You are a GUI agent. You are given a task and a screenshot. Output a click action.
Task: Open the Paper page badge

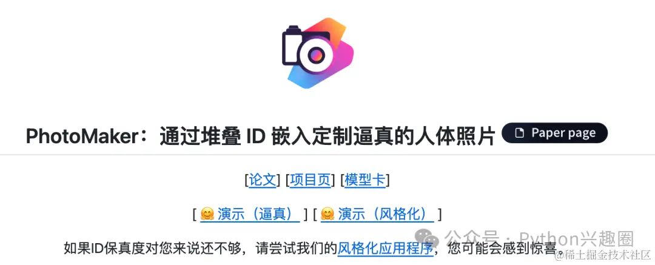[x=554, y=133]
